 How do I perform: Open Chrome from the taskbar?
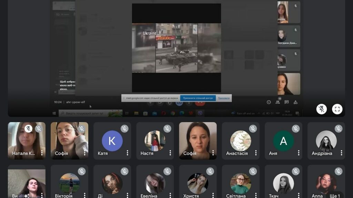[x=172, y=113]
